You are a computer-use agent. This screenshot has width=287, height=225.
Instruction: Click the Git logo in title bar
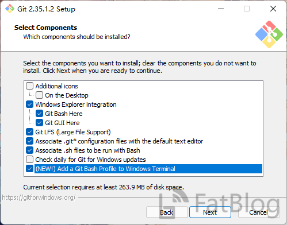click(10, 9)
